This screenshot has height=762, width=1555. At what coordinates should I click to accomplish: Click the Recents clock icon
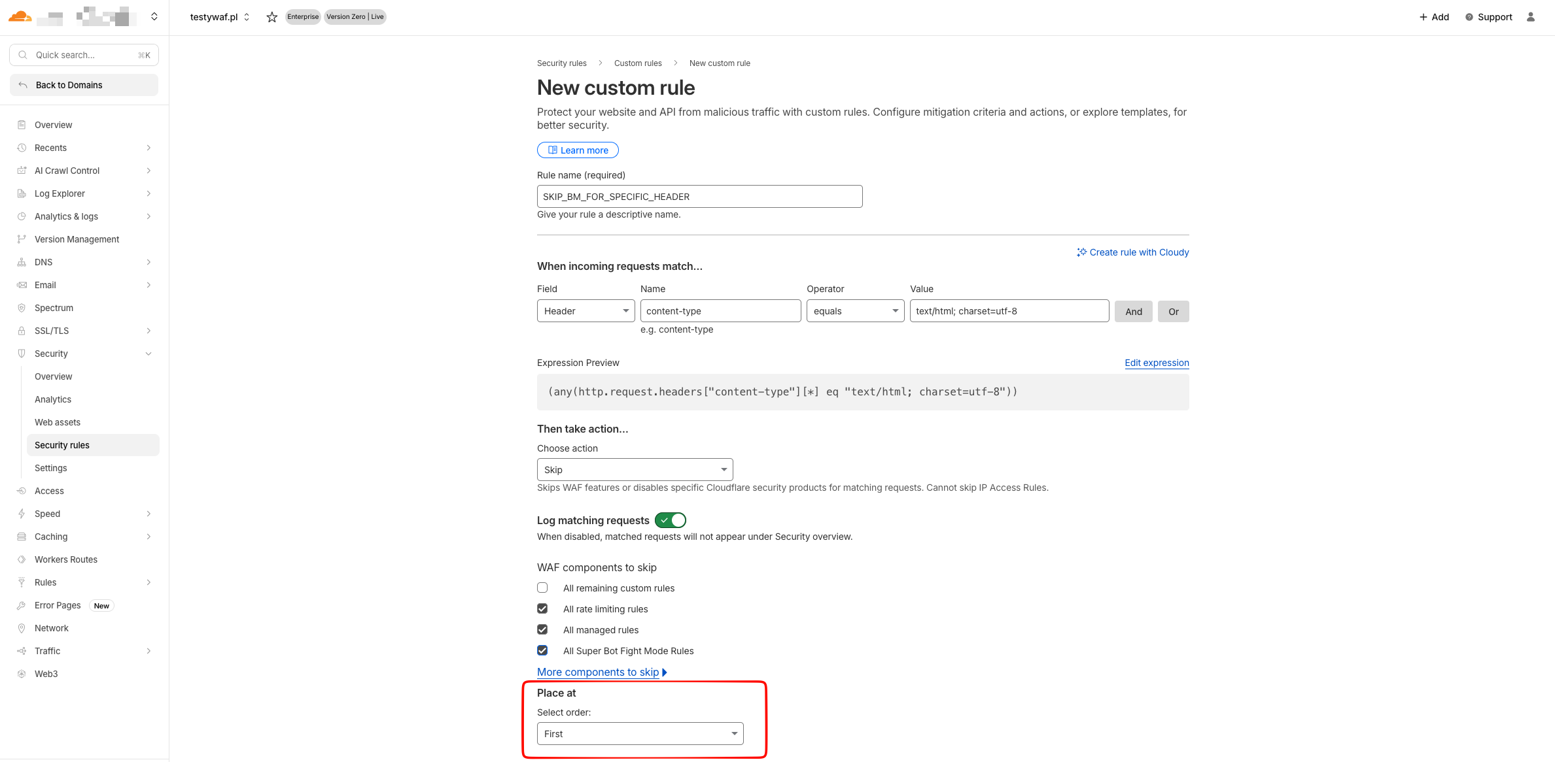coord(22,148)
